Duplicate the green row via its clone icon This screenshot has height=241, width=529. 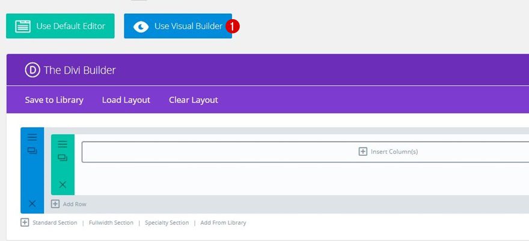click(63, 158)
